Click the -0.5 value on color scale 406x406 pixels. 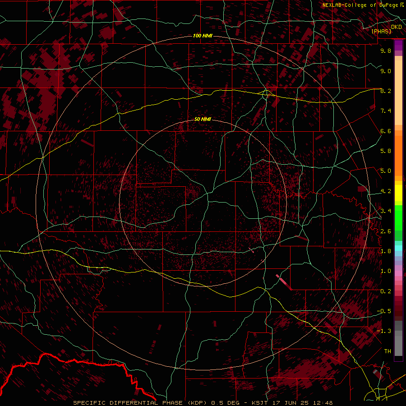coord(384,311)
